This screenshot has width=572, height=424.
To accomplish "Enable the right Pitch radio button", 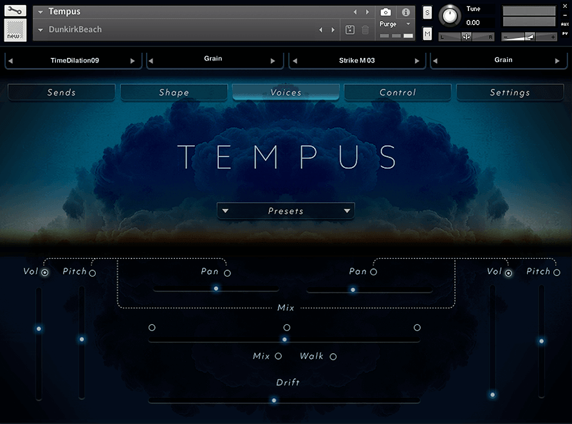I will (x=557, y=273).
